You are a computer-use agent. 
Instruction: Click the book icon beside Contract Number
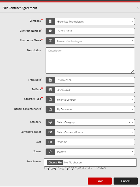(x=50, y=31)
